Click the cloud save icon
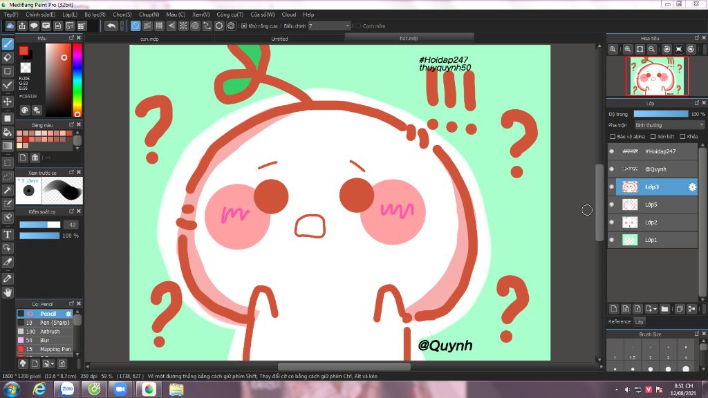Image resolution: width=708 pixels, height=398 pixels. 10,26
